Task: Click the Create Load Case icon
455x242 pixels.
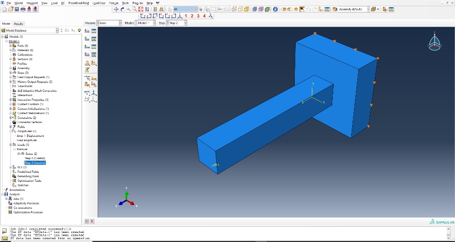Action: coord(87,54)
